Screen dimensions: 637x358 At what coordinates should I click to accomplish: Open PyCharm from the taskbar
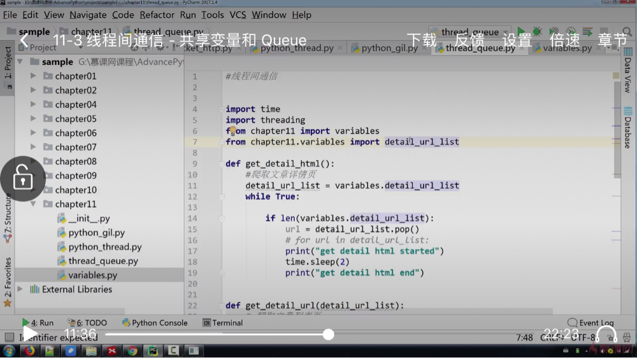point(153,351)
